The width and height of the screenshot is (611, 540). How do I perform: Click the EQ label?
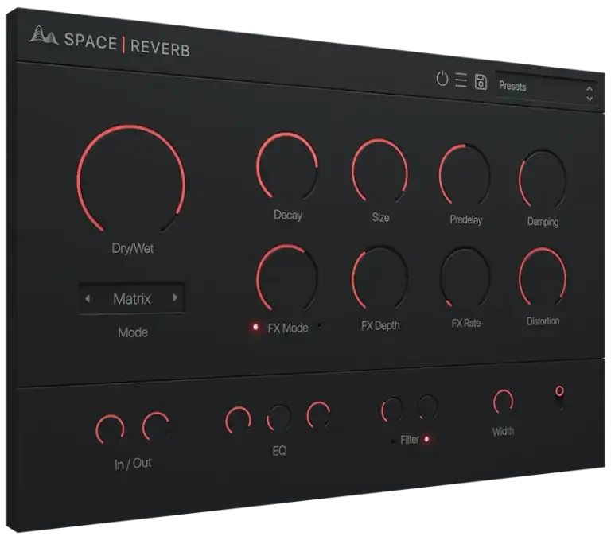coord(279,451)
